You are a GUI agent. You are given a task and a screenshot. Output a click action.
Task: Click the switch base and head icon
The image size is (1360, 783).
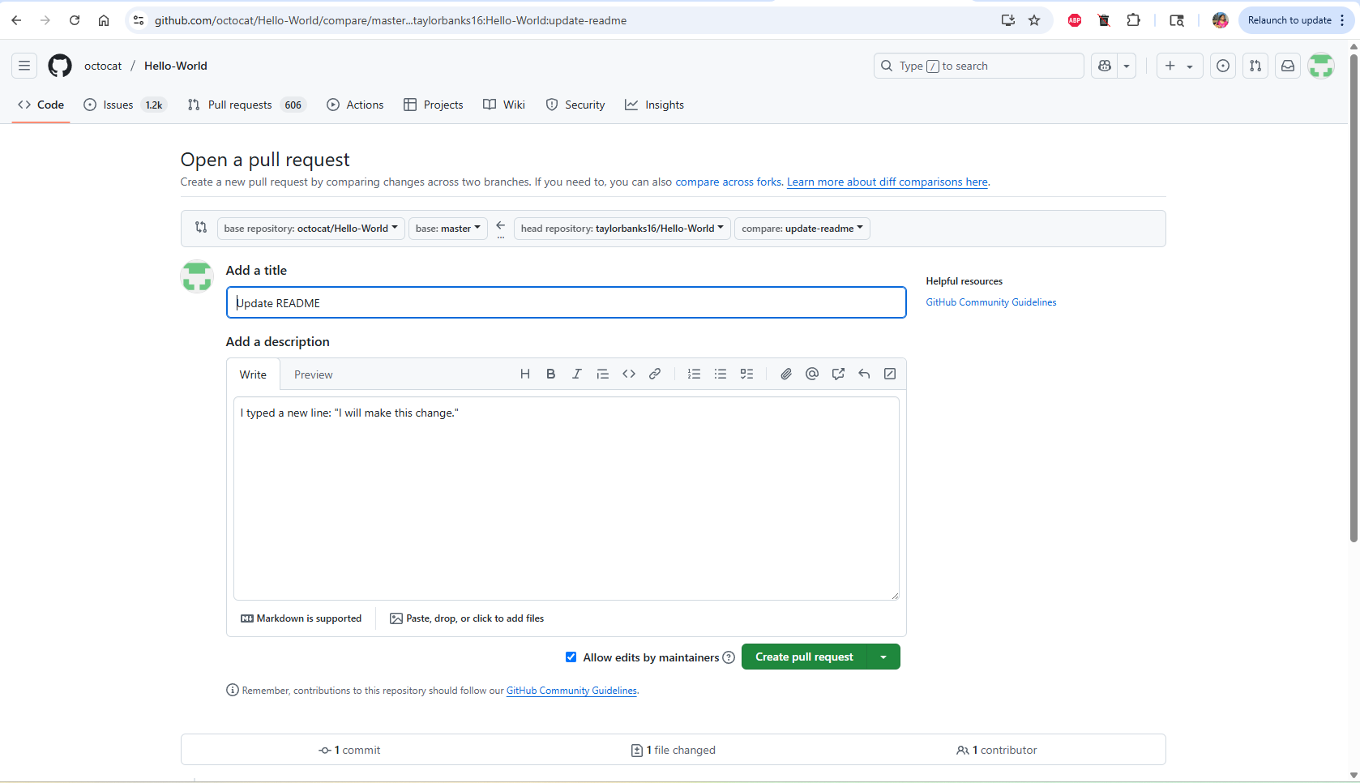tap(201, 228)
